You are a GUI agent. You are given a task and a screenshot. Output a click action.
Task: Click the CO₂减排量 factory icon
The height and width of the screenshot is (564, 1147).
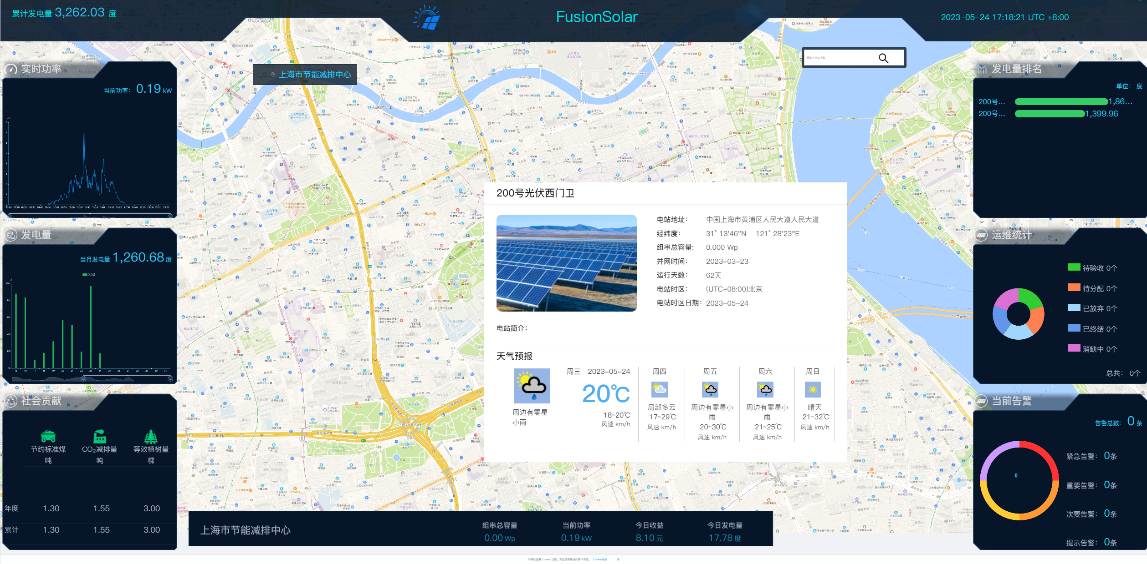(100, 436)
